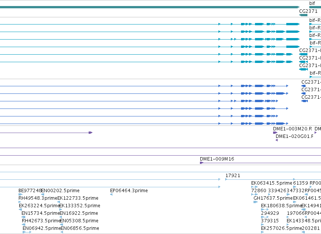The width and height of the screenshot is (321, 234).
Task: Select the EK061461.5 EST label
Action: pyautogui.click(x=307, y=198)
